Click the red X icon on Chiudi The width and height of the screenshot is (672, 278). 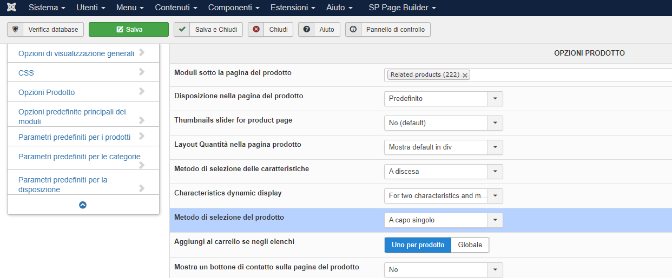coord(256,29)
